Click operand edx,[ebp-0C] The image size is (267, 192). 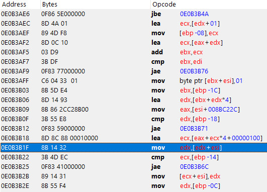[x=200, y=185]
